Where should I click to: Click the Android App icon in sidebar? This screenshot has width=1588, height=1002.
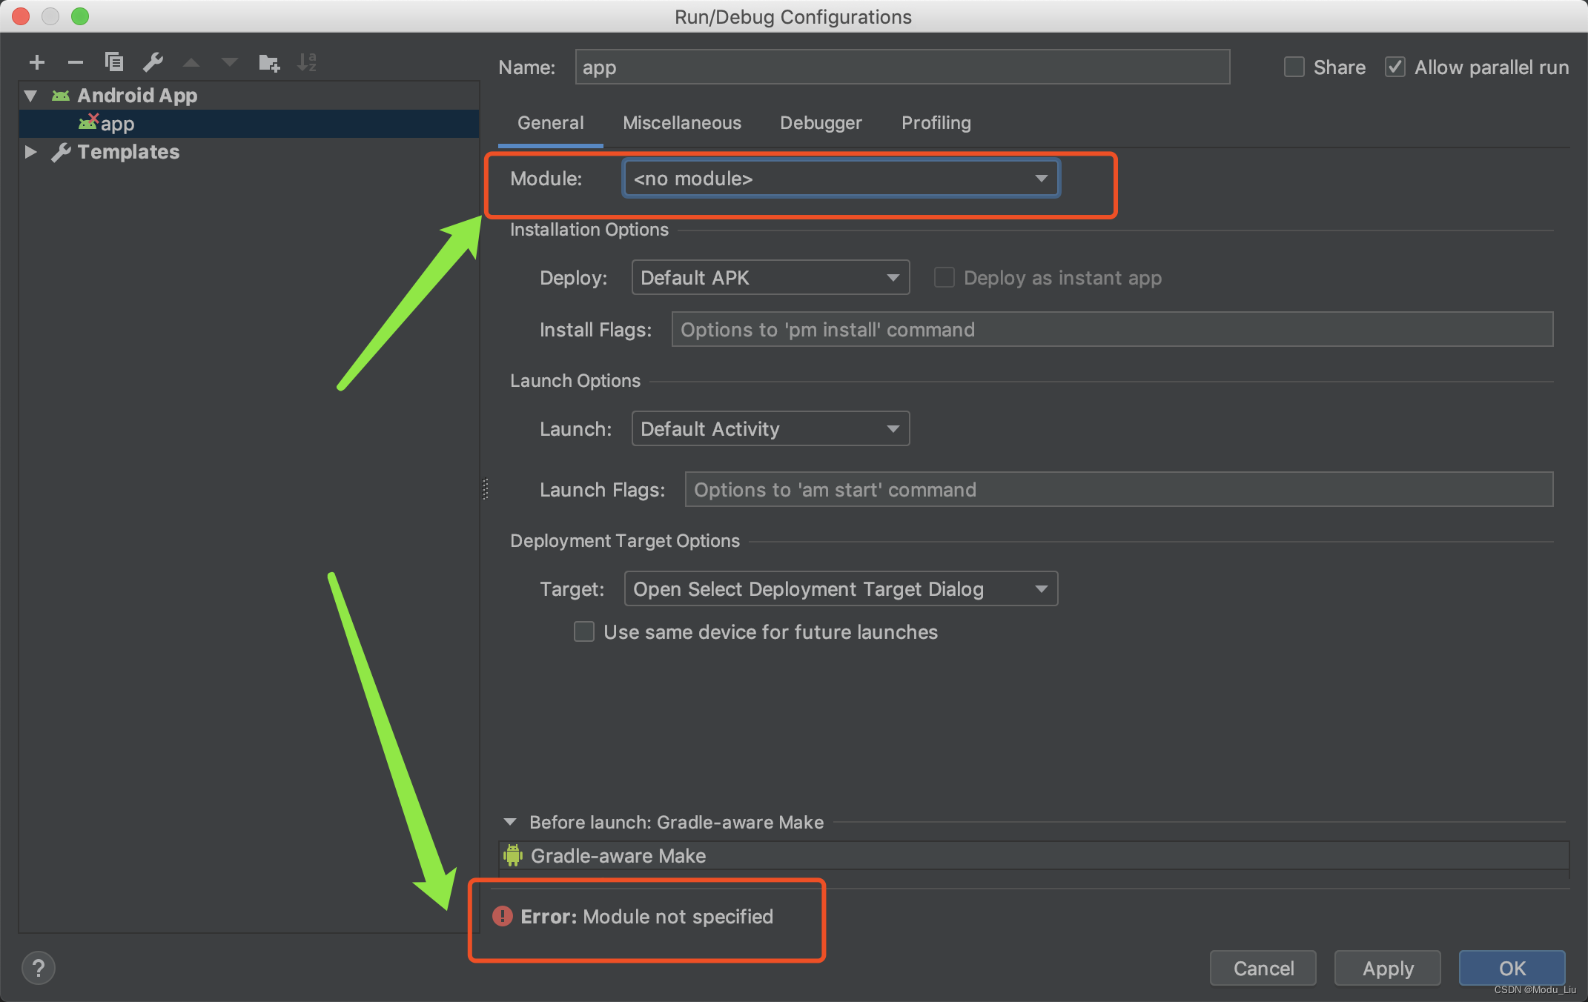tap(60, 95)
